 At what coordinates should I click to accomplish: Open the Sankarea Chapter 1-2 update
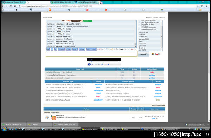[x=118, y=94]
